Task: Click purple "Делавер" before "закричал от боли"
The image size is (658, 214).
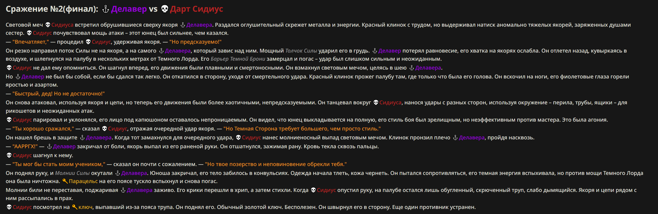Action: pyautogui.click(x=64, y=146)
